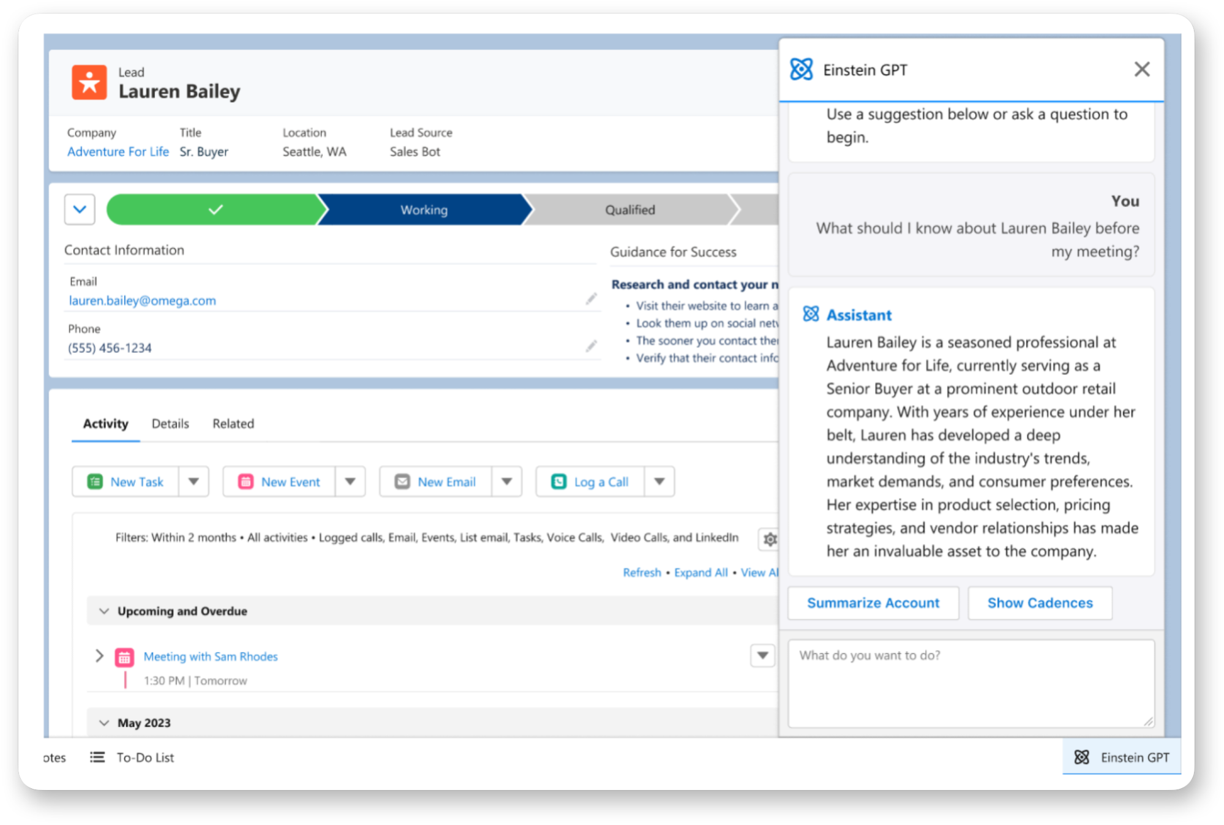Edit the email address using the pencil icon
The image size is (1224, 825).
(591, 298)
